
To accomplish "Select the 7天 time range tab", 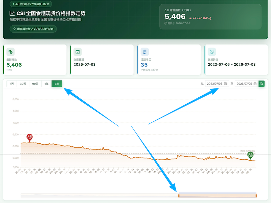I will pos(12,84).
